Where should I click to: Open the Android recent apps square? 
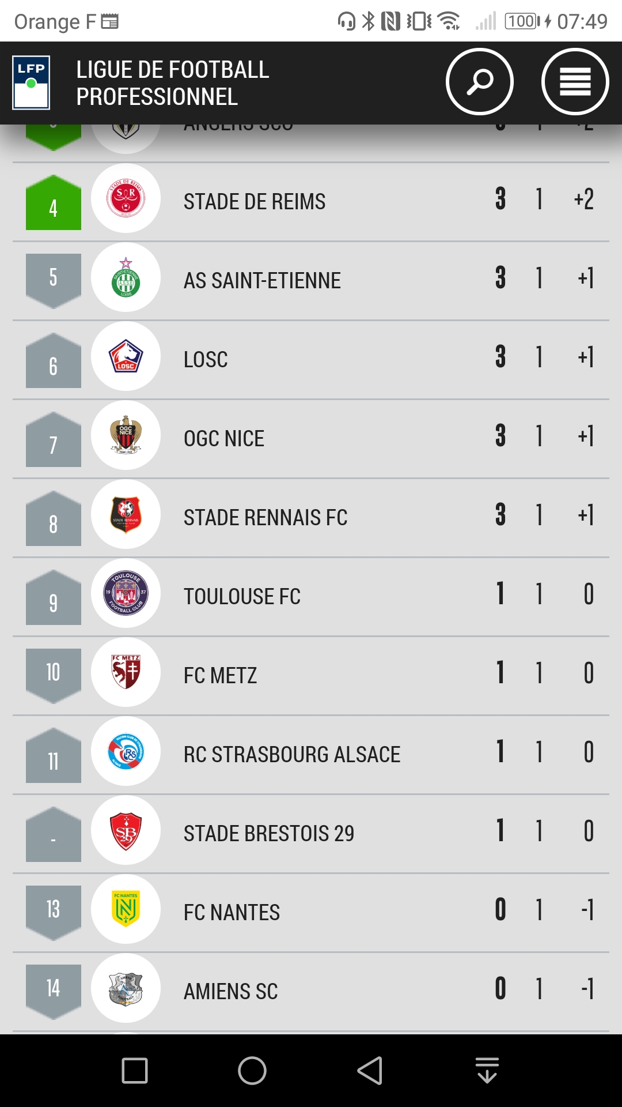pos(135,1071)
